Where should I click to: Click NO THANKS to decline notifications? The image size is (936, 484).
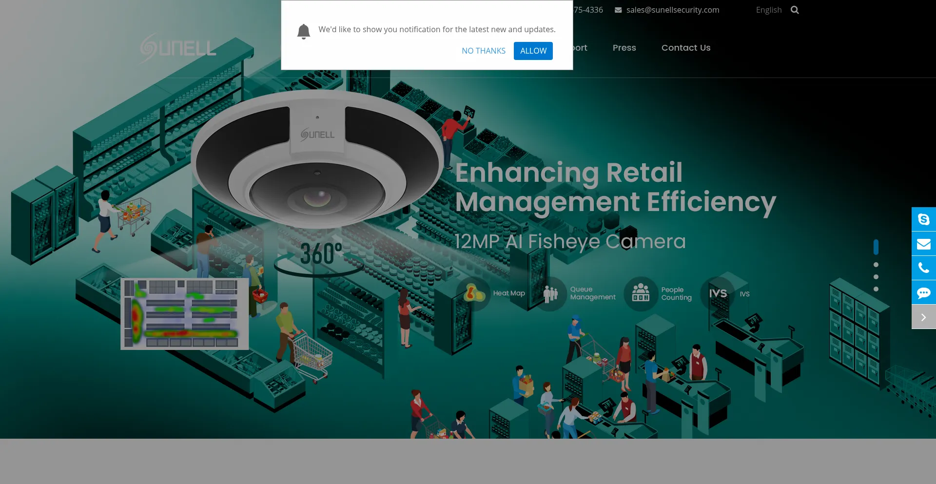tap(483, 51)
